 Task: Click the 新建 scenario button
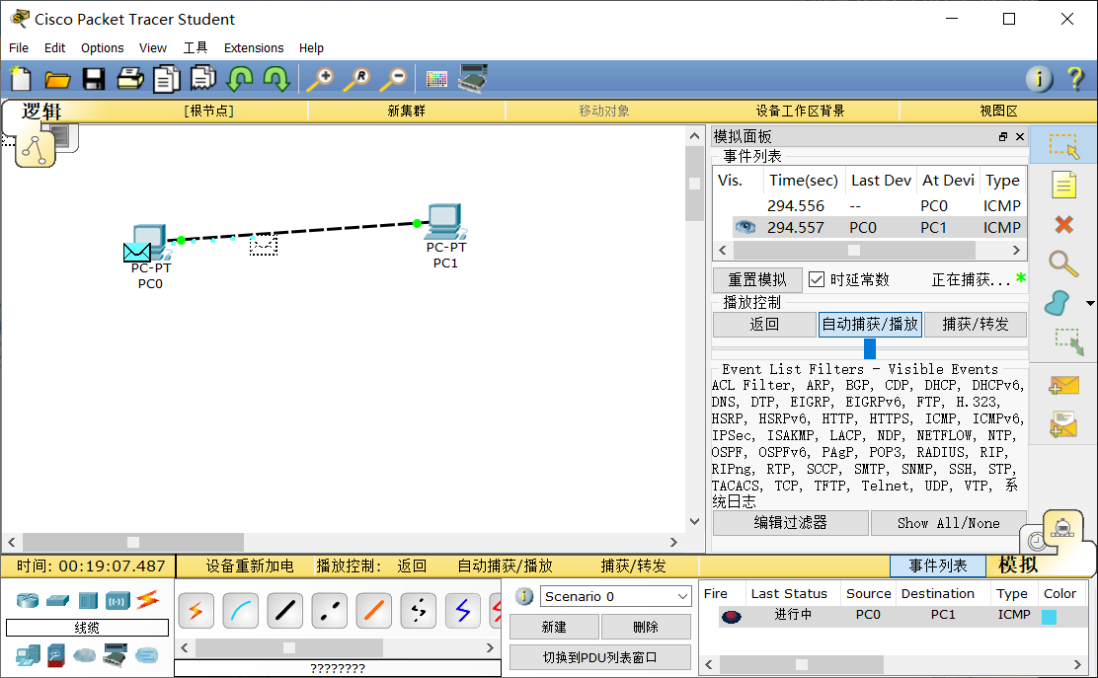coord(554,627)
